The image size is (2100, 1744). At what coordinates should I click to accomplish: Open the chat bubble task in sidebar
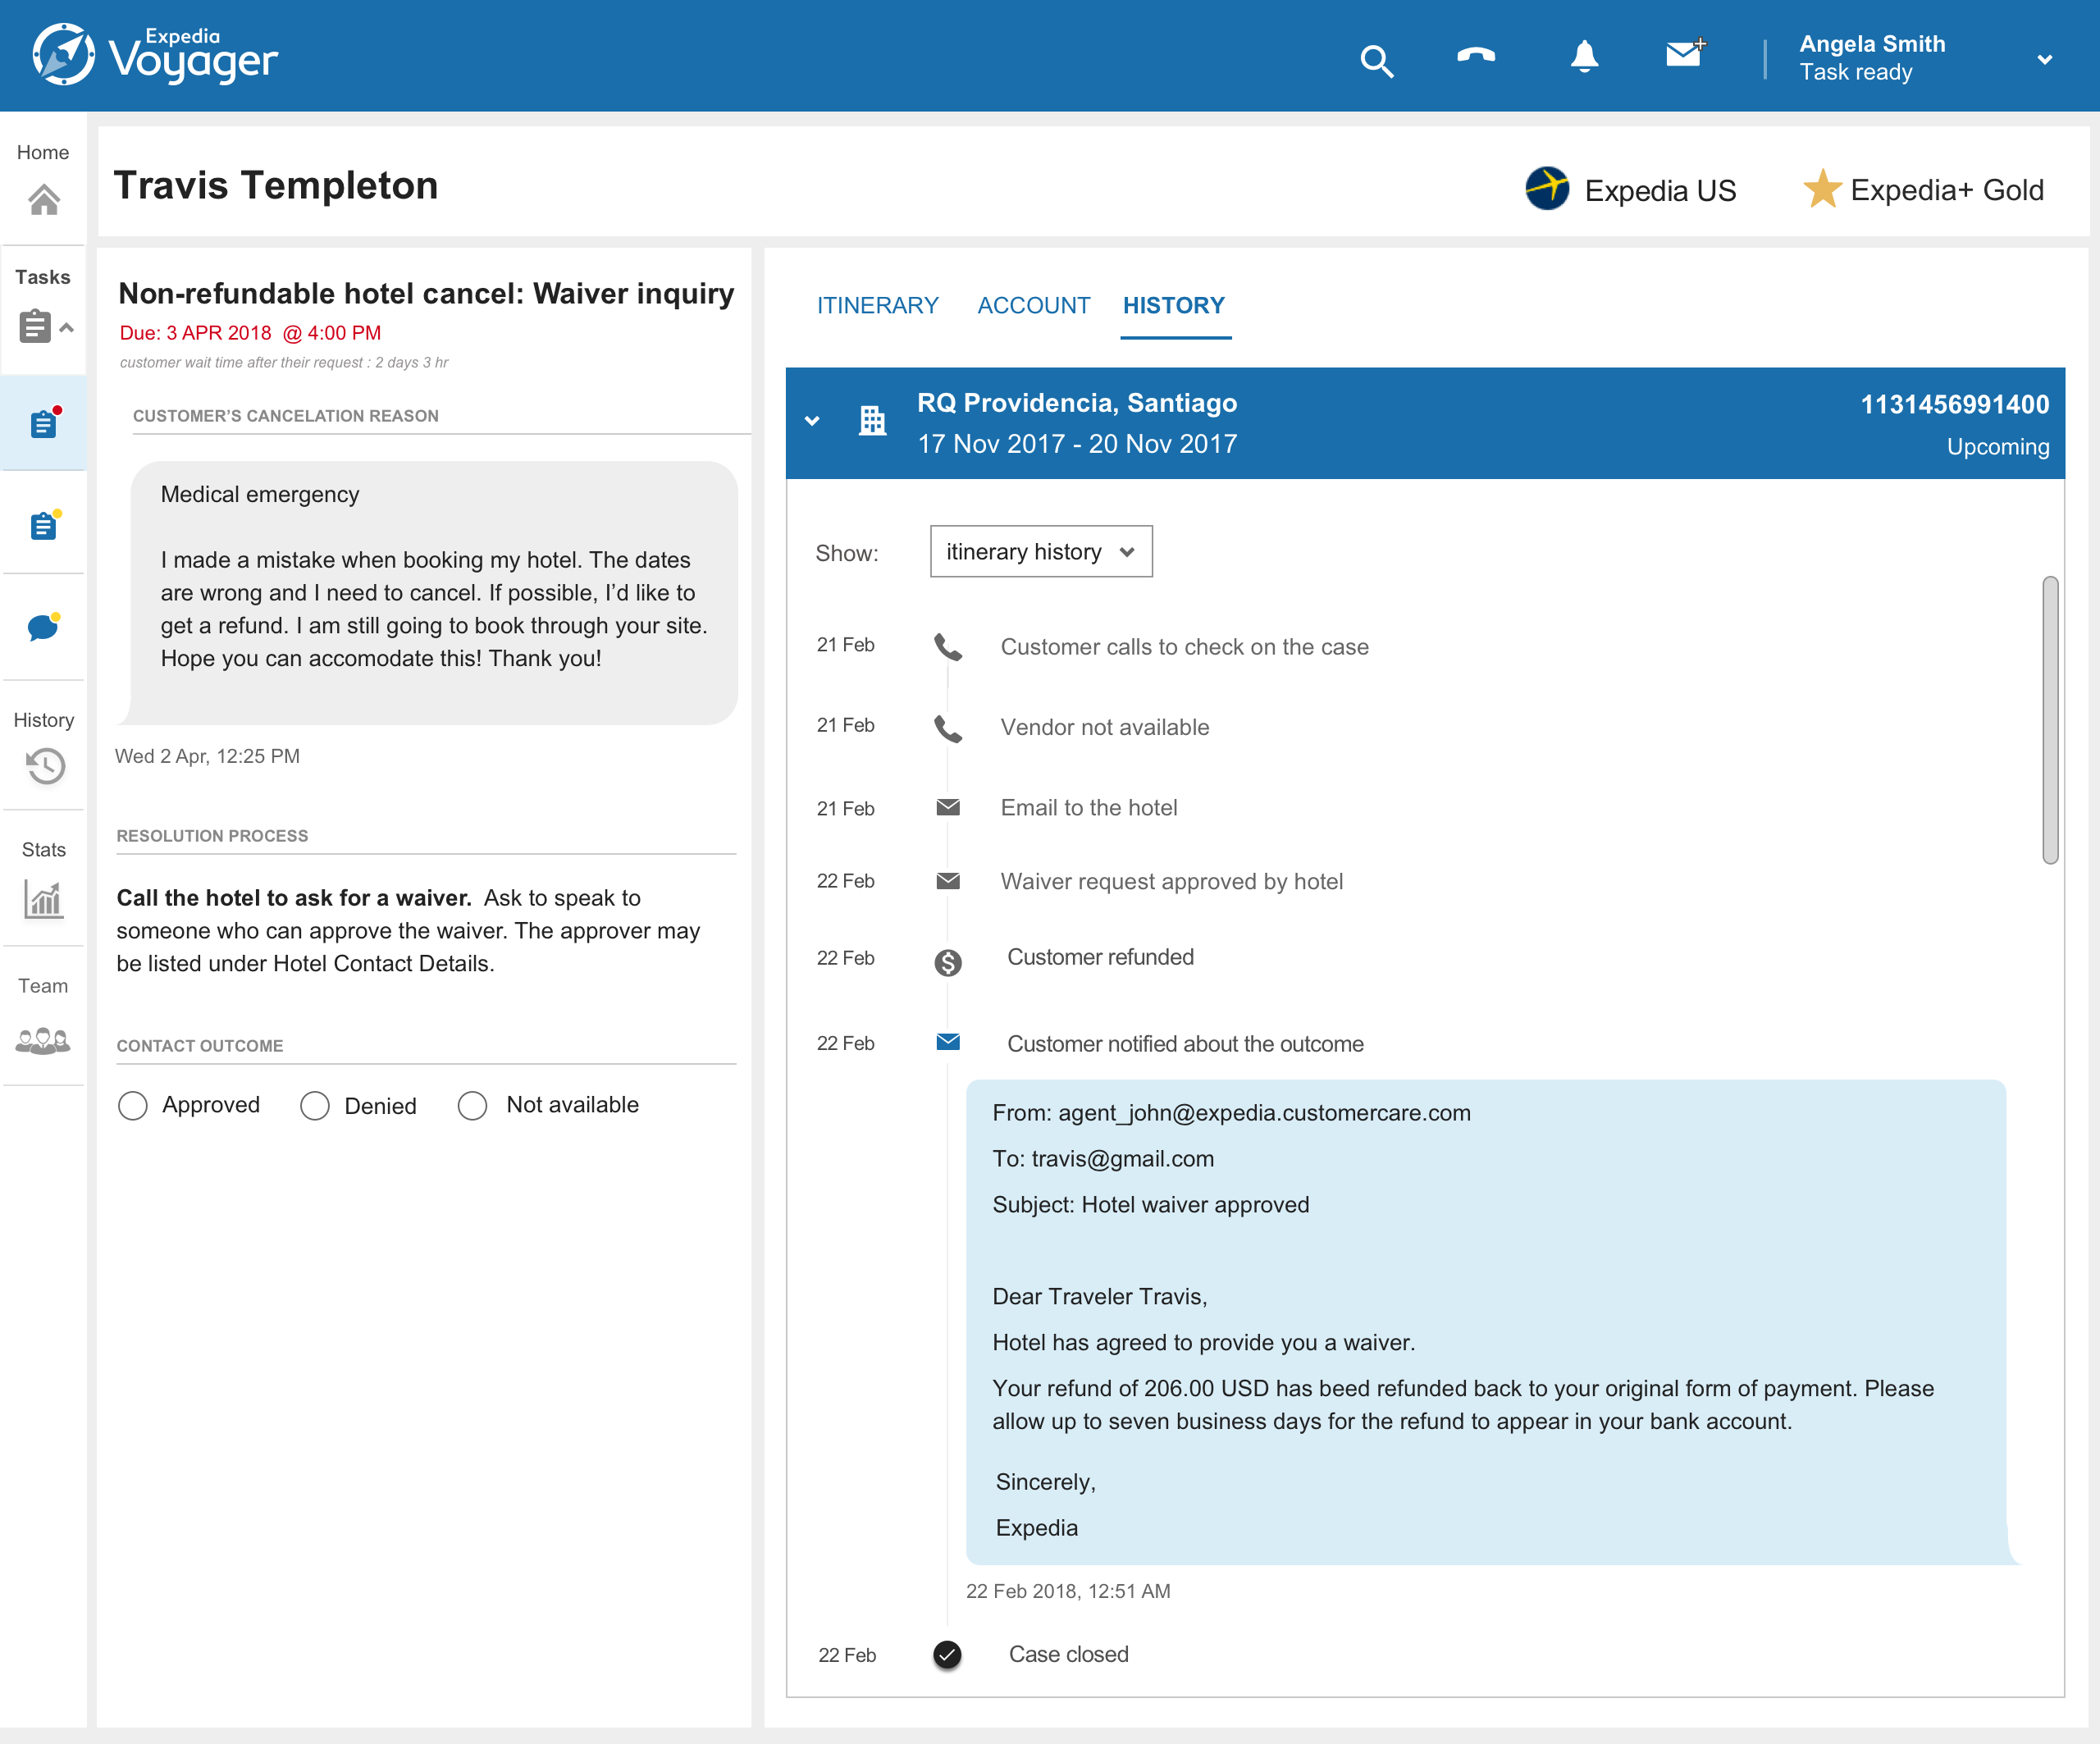[43, 627]
